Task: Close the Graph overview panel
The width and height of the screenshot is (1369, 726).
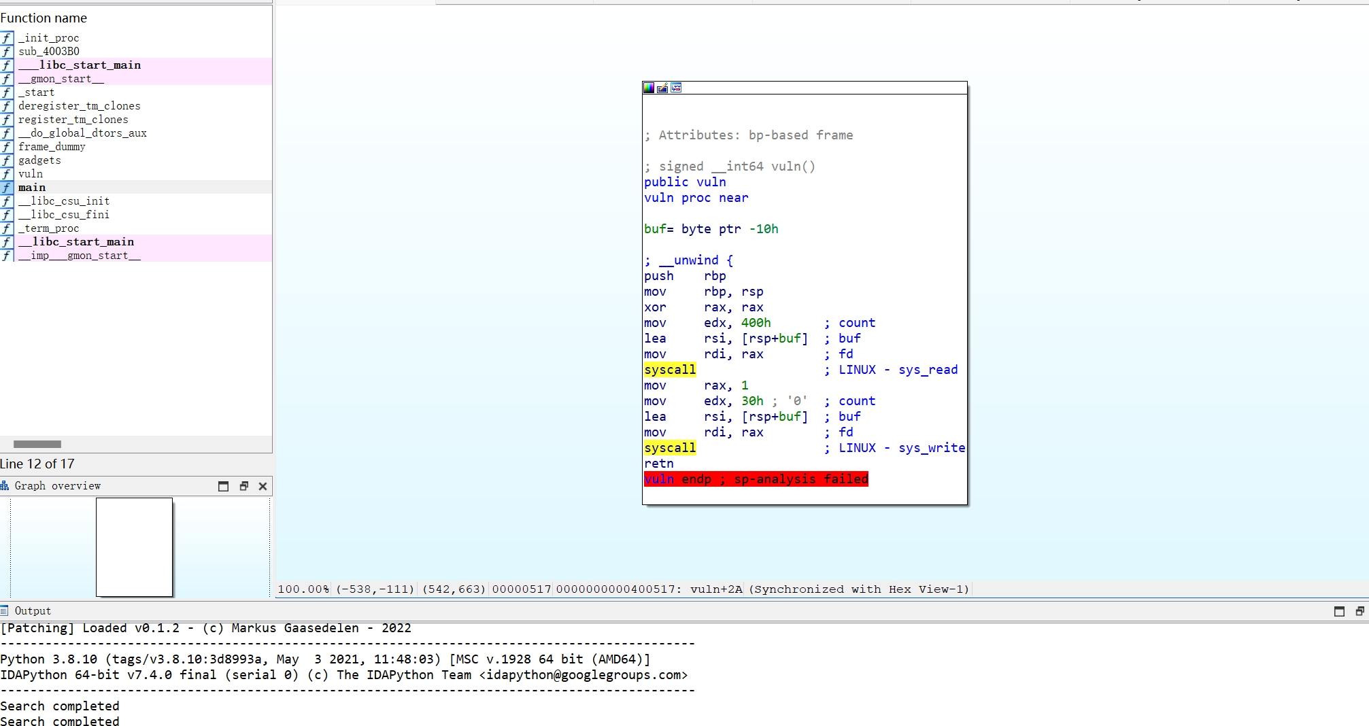Action: tap(263, 486)
